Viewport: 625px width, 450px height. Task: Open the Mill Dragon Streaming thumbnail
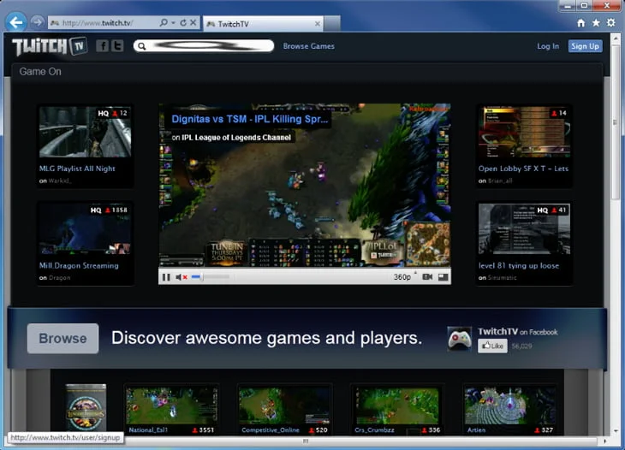(85, 229)
